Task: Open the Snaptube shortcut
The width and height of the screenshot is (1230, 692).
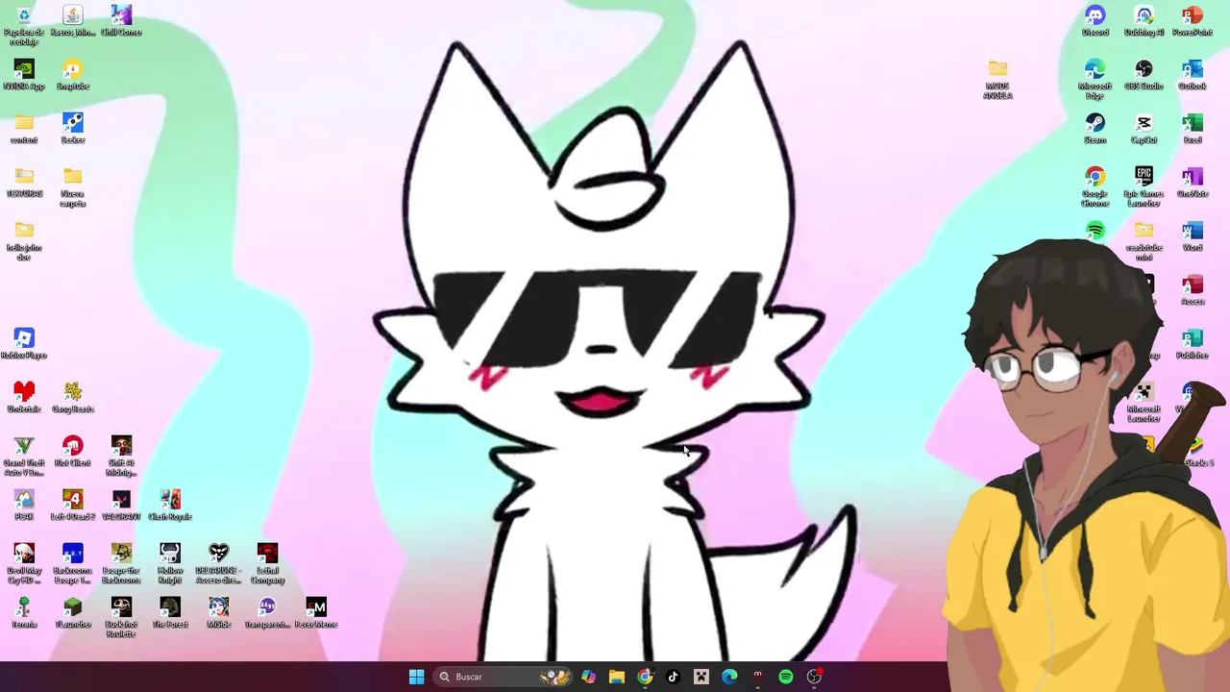Action: 73,75
